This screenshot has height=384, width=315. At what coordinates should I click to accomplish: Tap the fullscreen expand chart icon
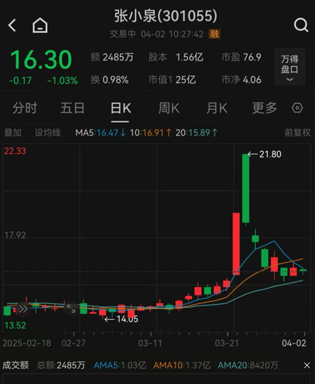tap(71, 309)
